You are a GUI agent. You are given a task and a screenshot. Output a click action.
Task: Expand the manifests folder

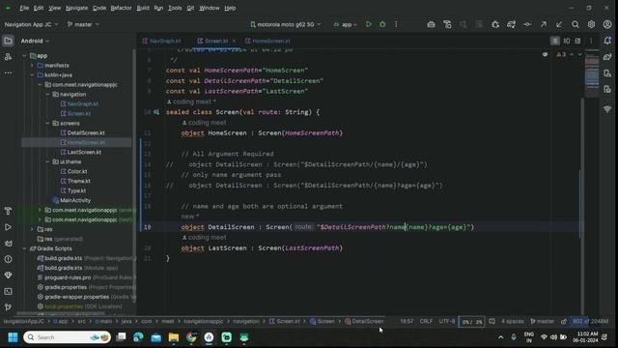32,66
